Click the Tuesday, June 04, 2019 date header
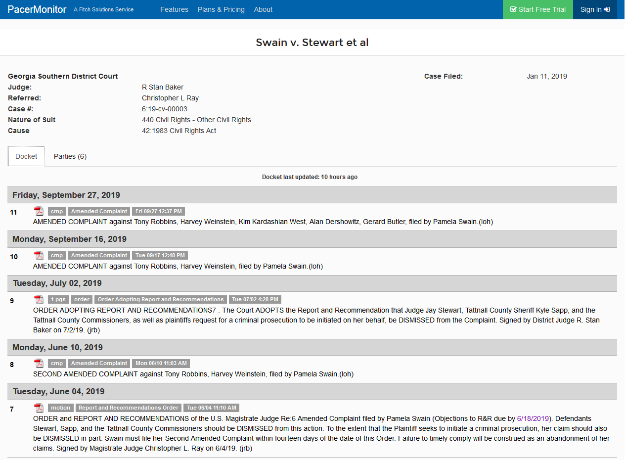Viewport: 625px width, 460px height. tap(312, 391)
